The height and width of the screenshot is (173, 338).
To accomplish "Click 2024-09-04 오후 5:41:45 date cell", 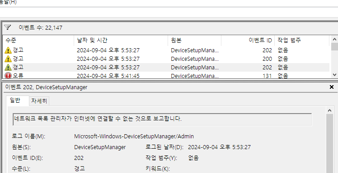I will [x=108, y=76].
